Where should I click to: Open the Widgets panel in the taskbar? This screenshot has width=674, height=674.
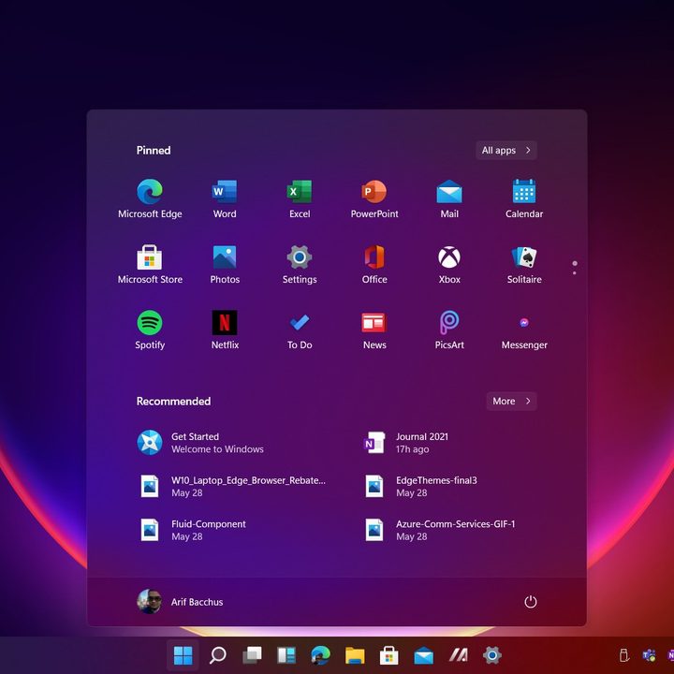pyautogui.click(x=286, y=655)
